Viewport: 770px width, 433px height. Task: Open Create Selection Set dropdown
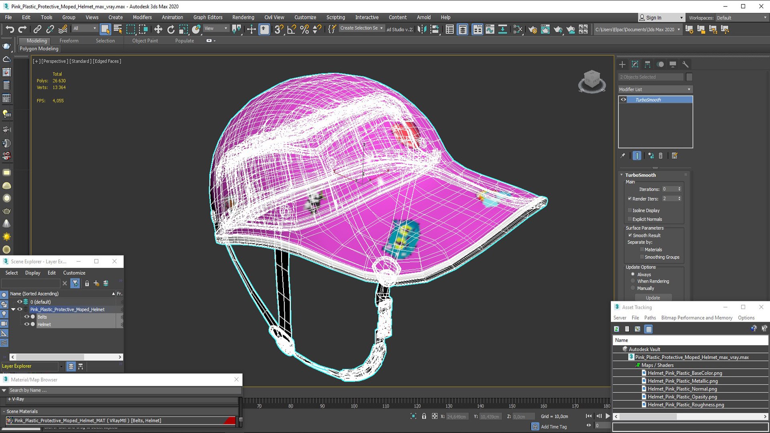click(361, 28)
